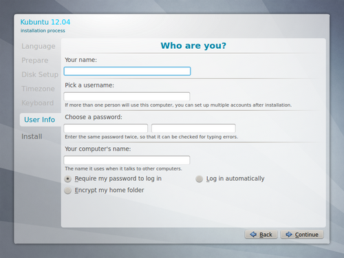The height and width of the screenshot is (258, 344).
Task: Focus the Your name text field
Action: point(127,71)
